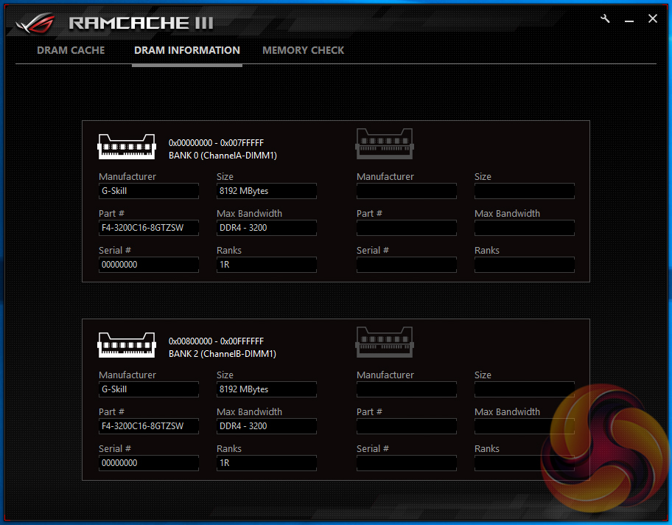The height and width of the screenshot is (525, 672).
Task: Open the wrench settings icon
Action: click(605, 19)
